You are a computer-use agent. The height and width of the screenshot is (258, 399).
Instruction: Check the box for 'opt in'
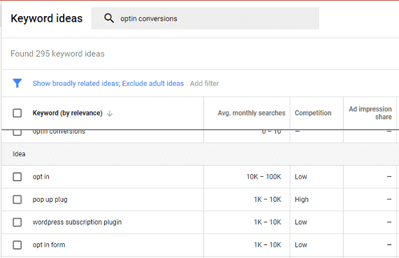pos(17,177)
